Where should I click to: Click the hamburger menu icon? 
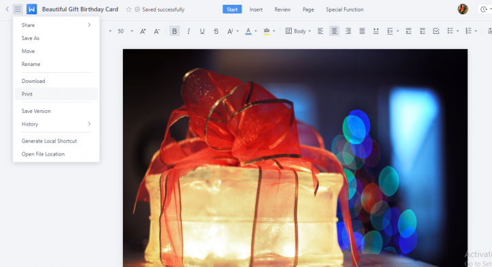pyautogui.click(x=18, y=9)
